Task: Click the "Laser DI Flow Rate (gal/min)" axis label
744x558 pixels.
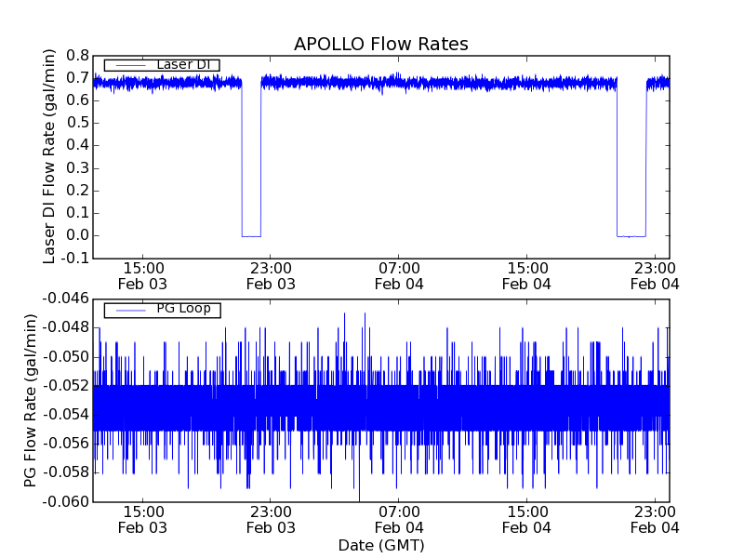Action: pyautogui.click(x=49, y=156)
